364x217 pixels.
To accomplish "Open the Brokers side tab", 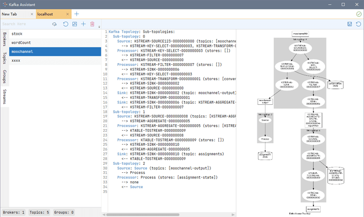I will click(5, 40).
